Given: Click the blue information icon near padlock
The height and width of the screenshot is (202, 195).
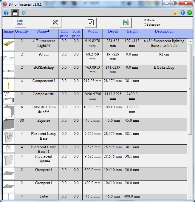Looking at the screenshot, I should click(183, 13).
